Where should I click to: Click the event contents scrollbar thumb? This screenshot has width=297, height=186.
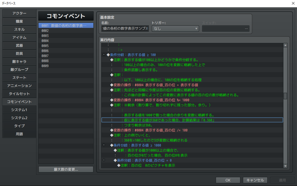[x=285, y=96]
